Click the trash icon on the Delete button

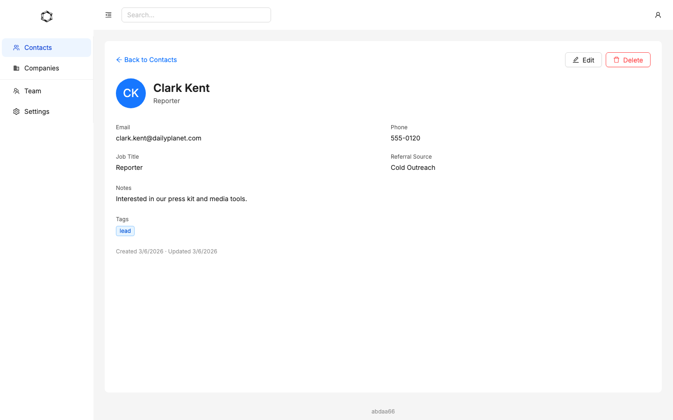pyautogui.click(x=616, y=60)
